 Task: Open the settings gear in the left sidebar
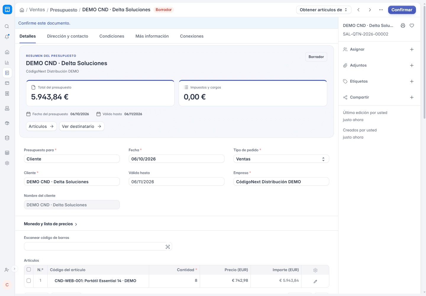click(7, 163)
